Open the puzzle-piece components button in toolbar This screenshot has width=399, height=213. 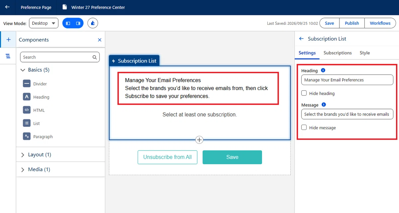(93, 23)
